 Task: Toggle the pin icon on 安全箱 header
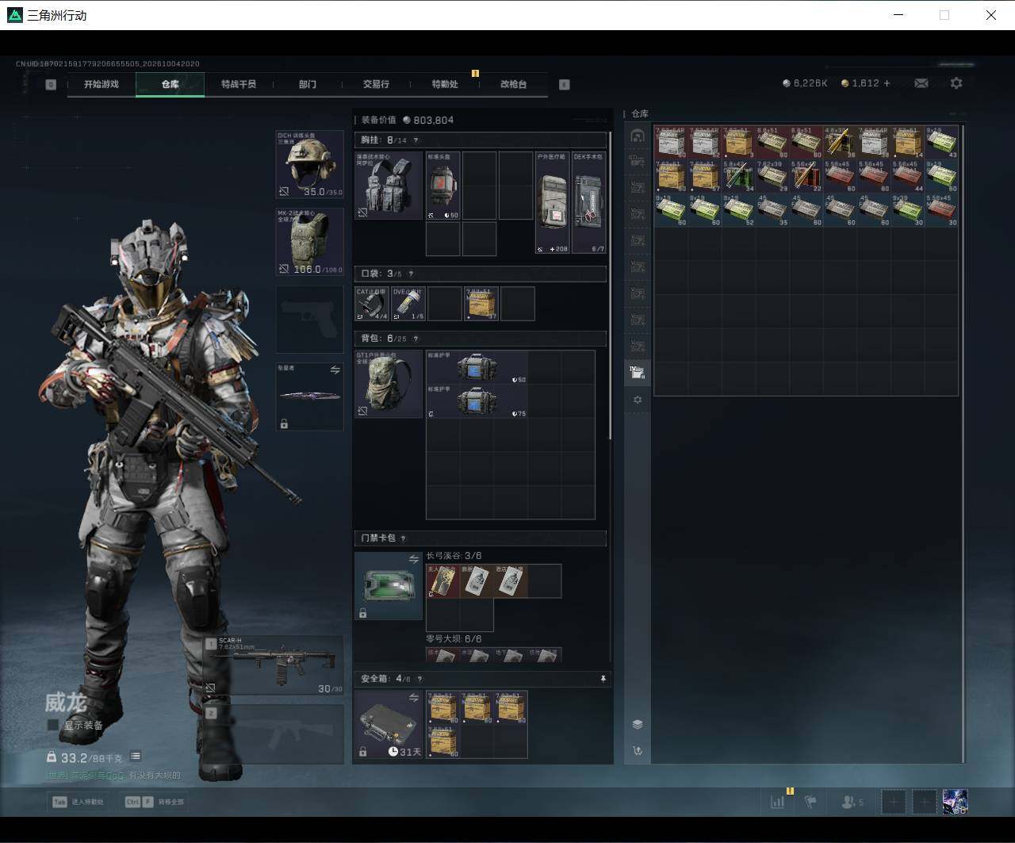click(603, 679)
